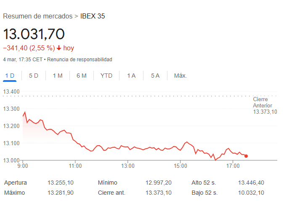Viewport: 284px width, 201px height.
Task: Switch to the 1 A yearly view
Action: [x=131, y=76]
